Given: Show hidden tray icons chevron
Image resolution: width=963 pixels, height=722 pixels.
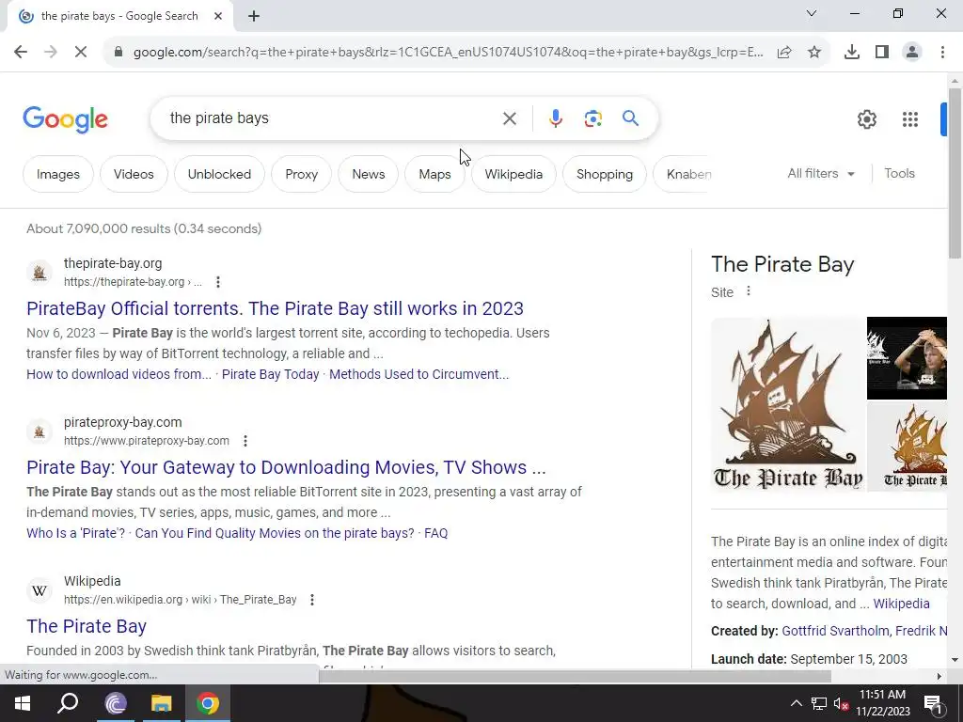Looking at the screenshot, I should (x=796, y=703).
